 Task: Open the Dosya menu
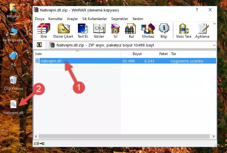pos(40,19)
